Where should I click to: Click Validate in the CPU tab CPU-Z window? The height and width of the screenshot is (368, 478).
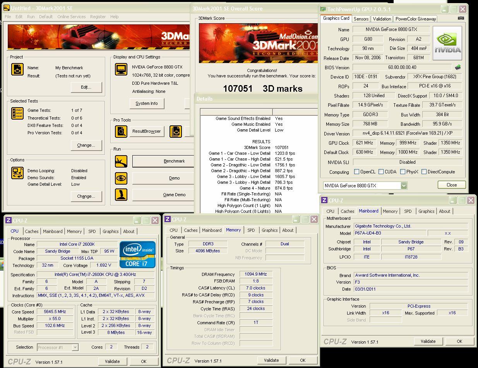coord(112,361)
